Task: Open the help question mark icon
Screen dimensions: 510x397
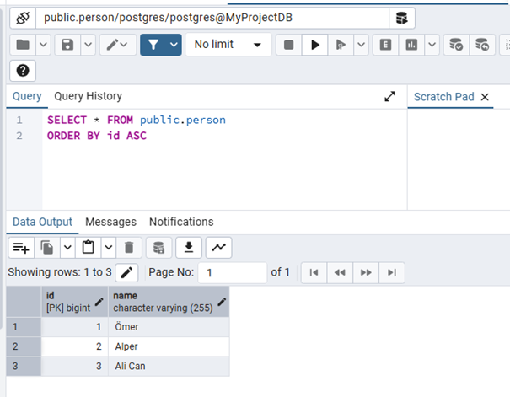Action: 22,71
